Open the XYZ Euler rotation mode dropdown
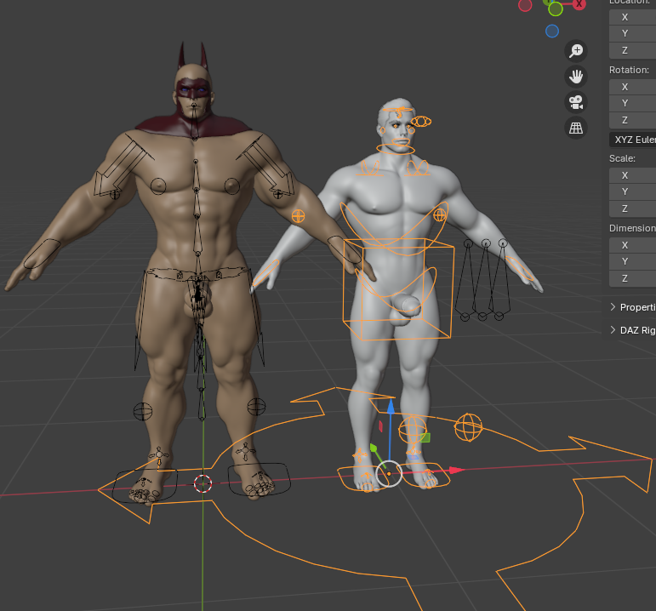This screenshot has height=611, width=656. tap(632, 140)
